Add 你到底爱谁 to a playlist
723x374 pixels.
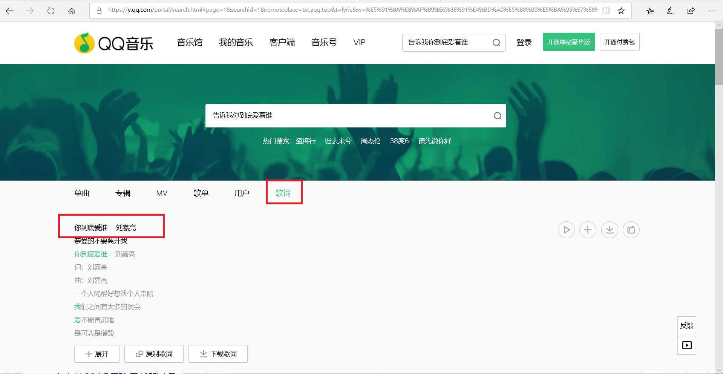coord(588,230)
